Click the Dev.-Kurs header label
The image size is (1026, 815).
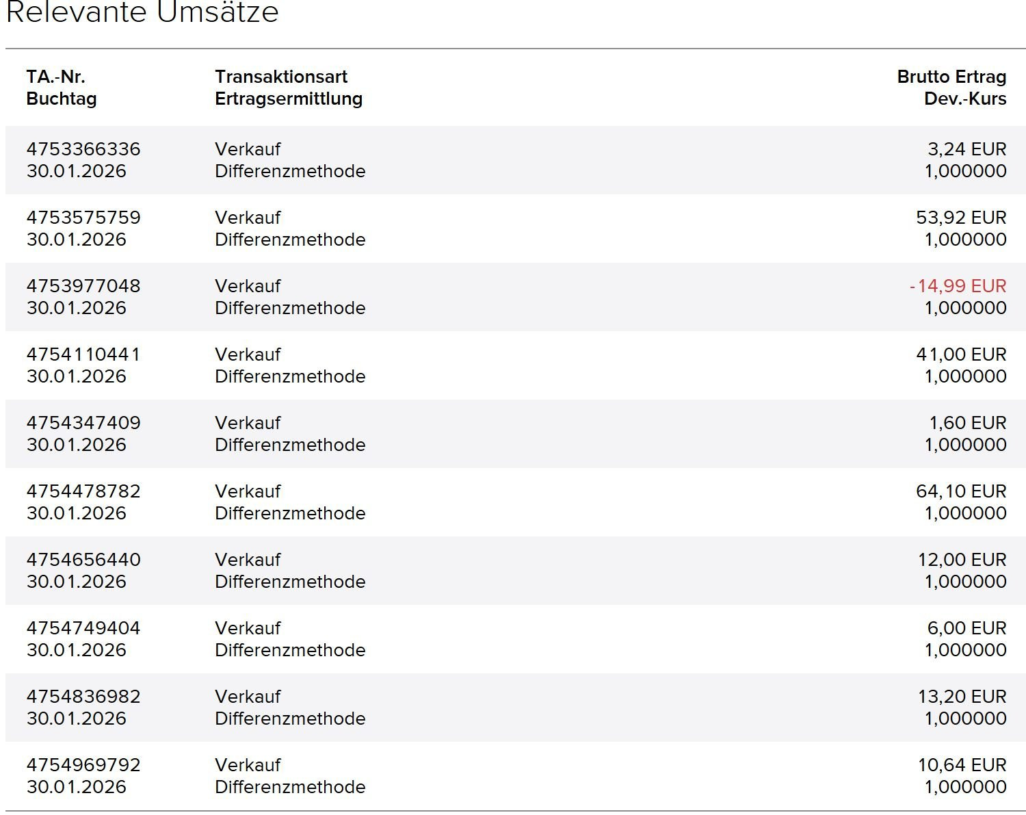click(x=965, y=99)
